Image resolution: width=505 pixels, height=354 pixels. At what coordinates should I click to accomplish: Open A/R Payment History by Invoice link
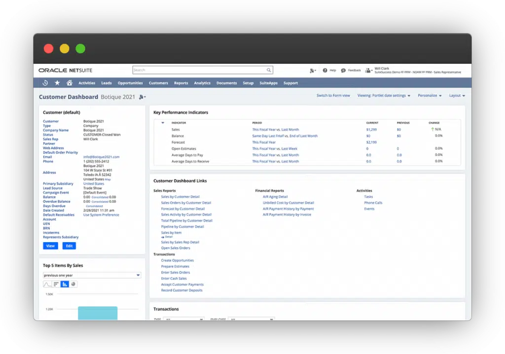287,214
